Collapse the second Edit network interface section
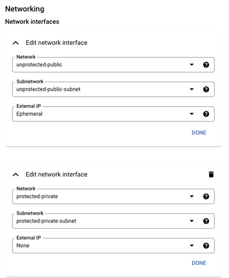This screenshot has height=278, width=229. coord(16,174)
